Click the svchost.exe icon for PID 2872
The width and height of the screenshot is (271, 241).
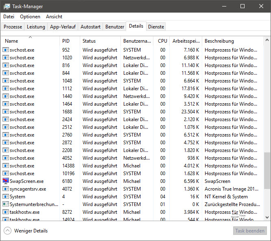tap(6, 143)
